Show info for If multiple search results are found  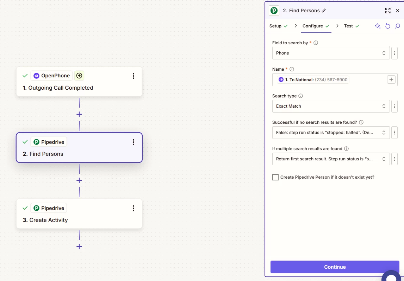346,149
